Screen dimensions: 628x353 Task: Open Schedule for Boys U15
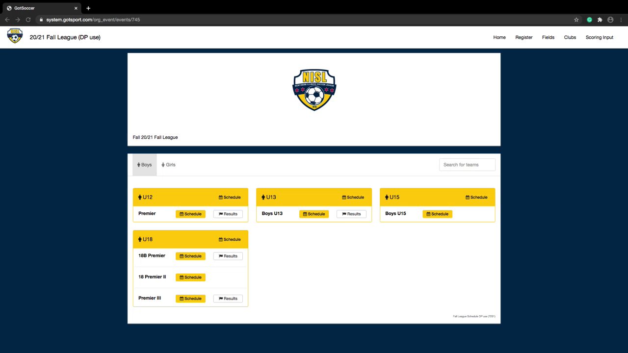click(437, 214)
